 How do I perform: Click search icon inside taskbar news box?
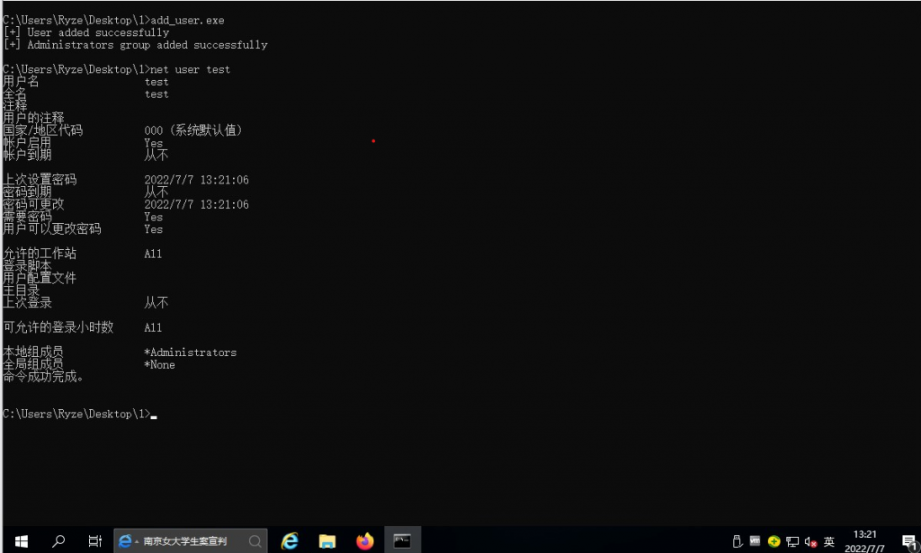click(255, 540)
